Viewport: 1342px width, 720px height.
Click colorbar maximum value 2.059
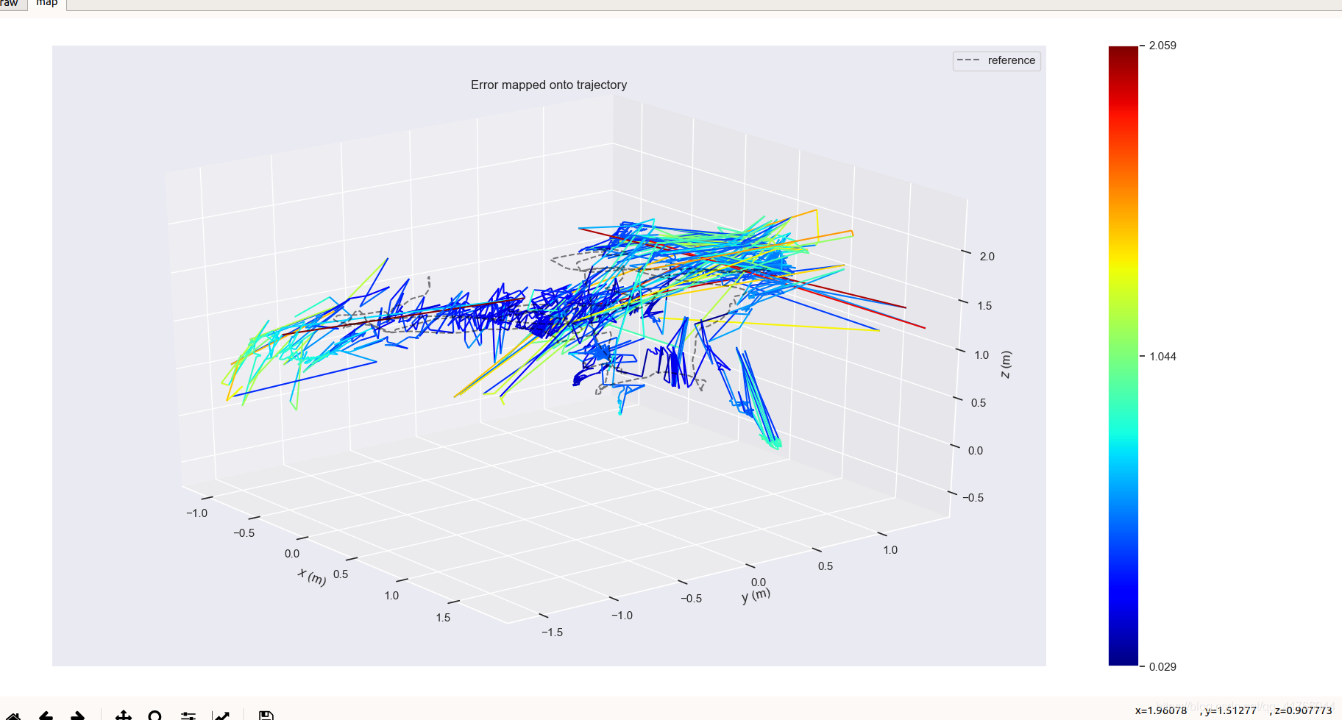tap(1162, 46)
